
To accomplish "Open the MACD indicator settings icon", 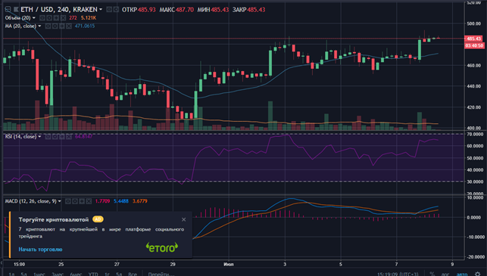I will (x=75, y=201).
